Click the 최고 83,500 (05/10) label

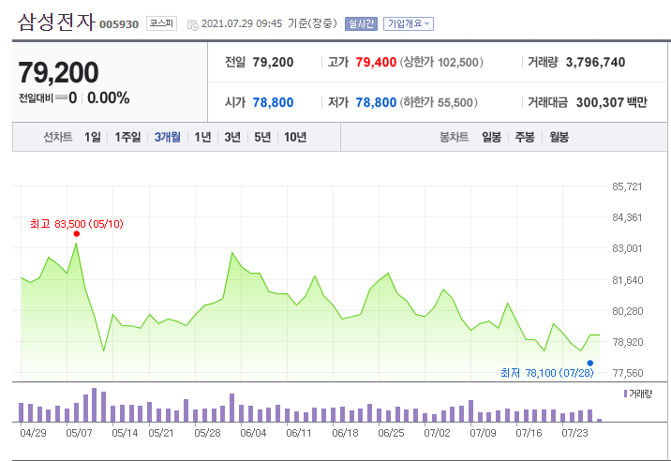pyautogui.click(x=77, y=224)
